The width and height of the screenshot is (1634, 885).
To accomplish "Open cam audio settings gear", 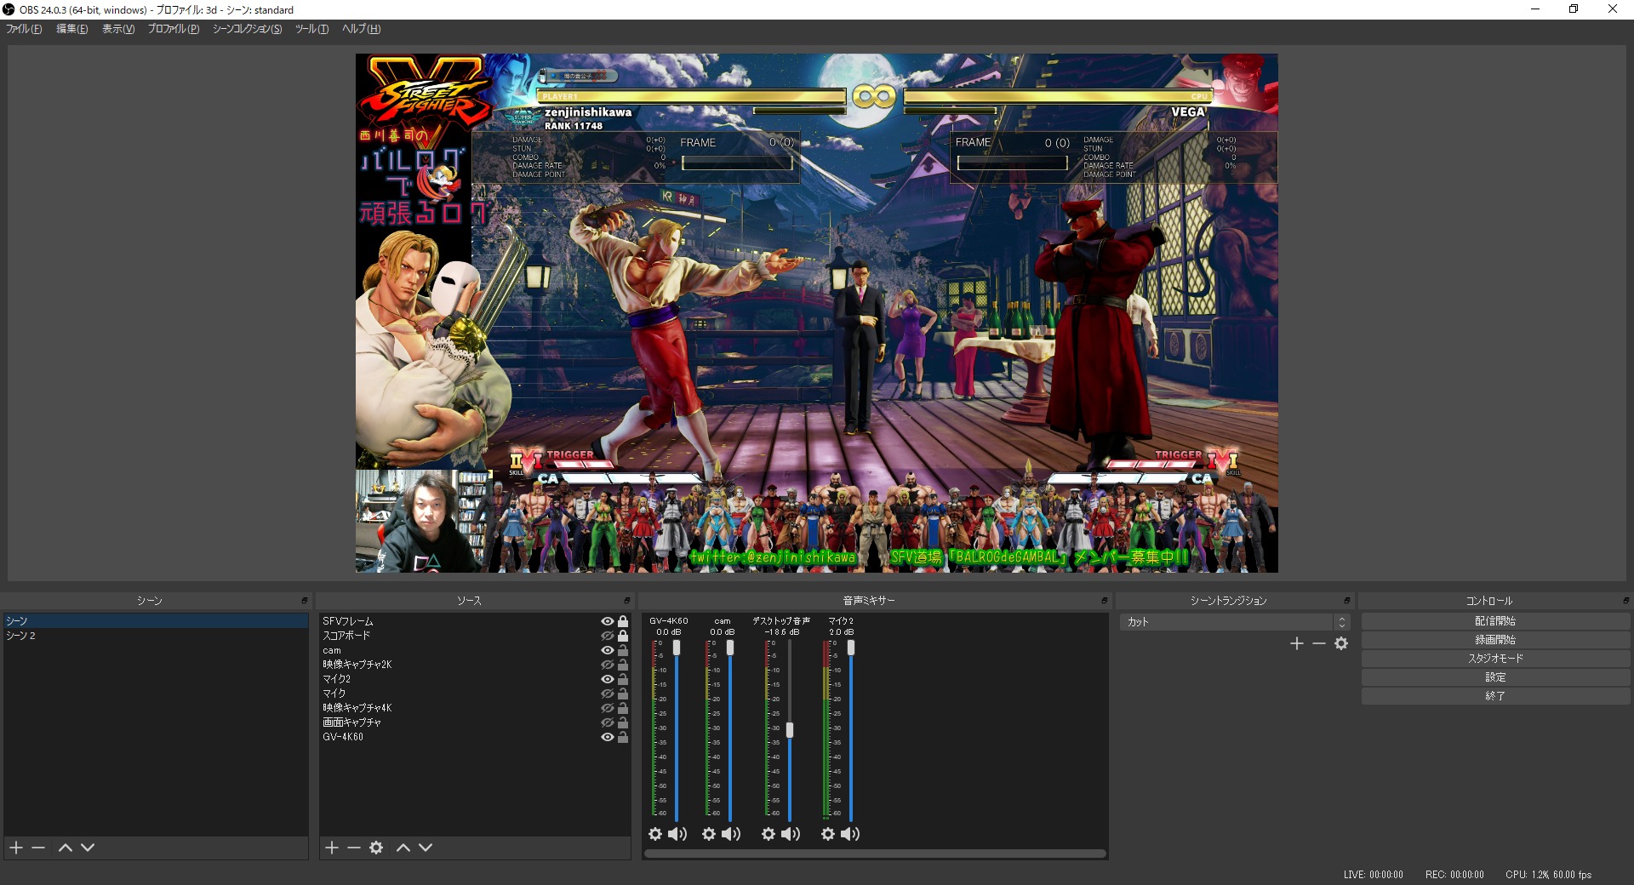I will pos(709,834).
